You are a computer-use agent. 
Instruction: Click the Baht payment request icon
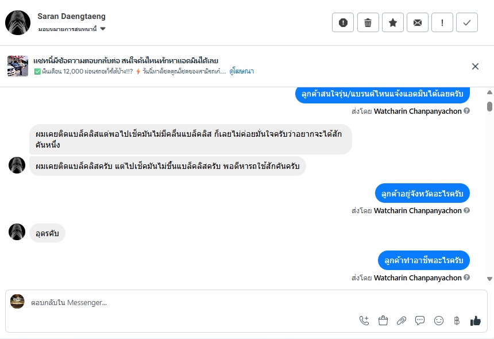457,321
